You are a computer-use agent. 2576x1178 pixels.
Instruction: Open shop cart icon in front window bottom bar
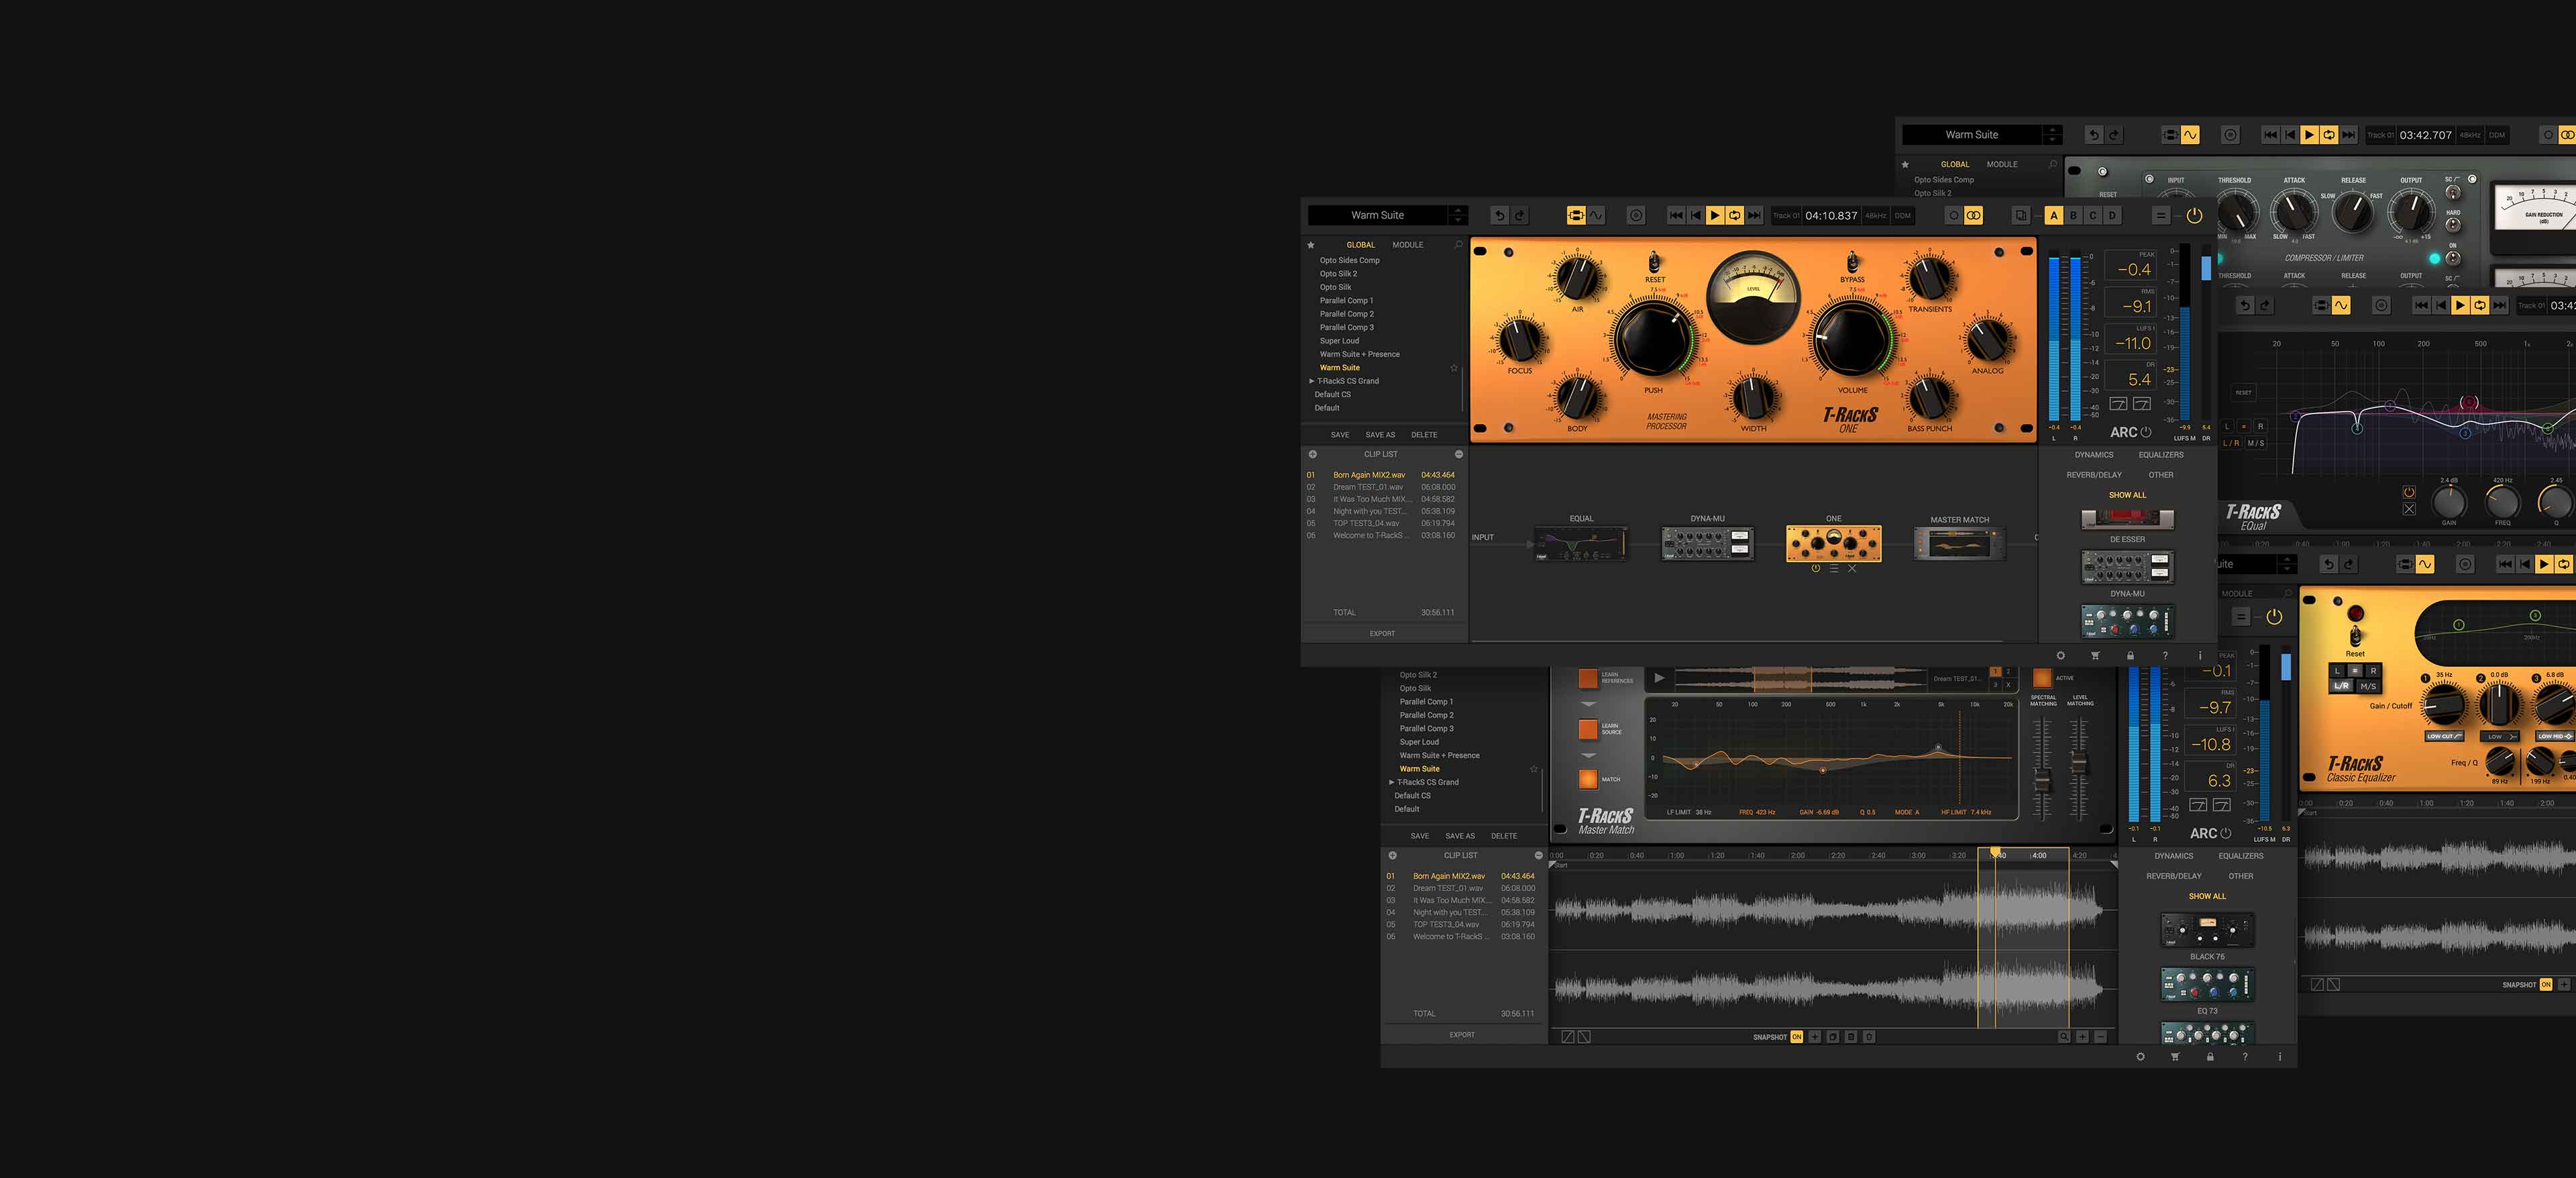click(x=2095, y=656)
